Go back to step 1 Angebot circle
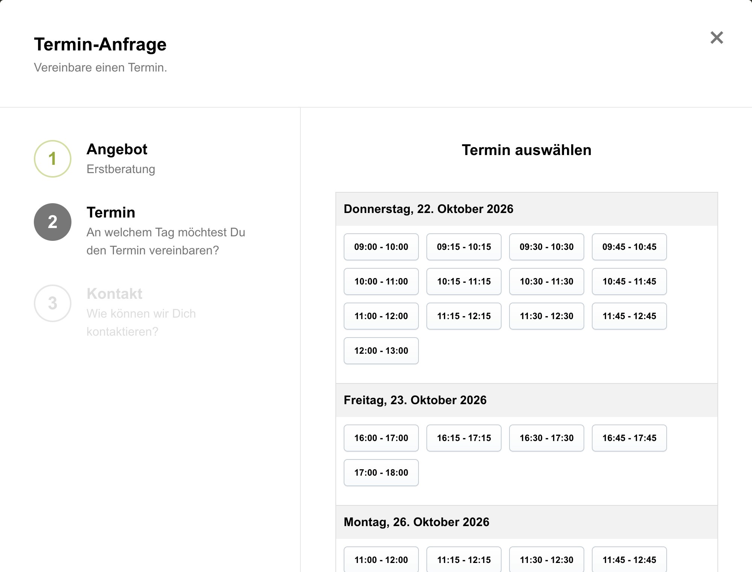752x572 pixels. [x=53, y=159]
